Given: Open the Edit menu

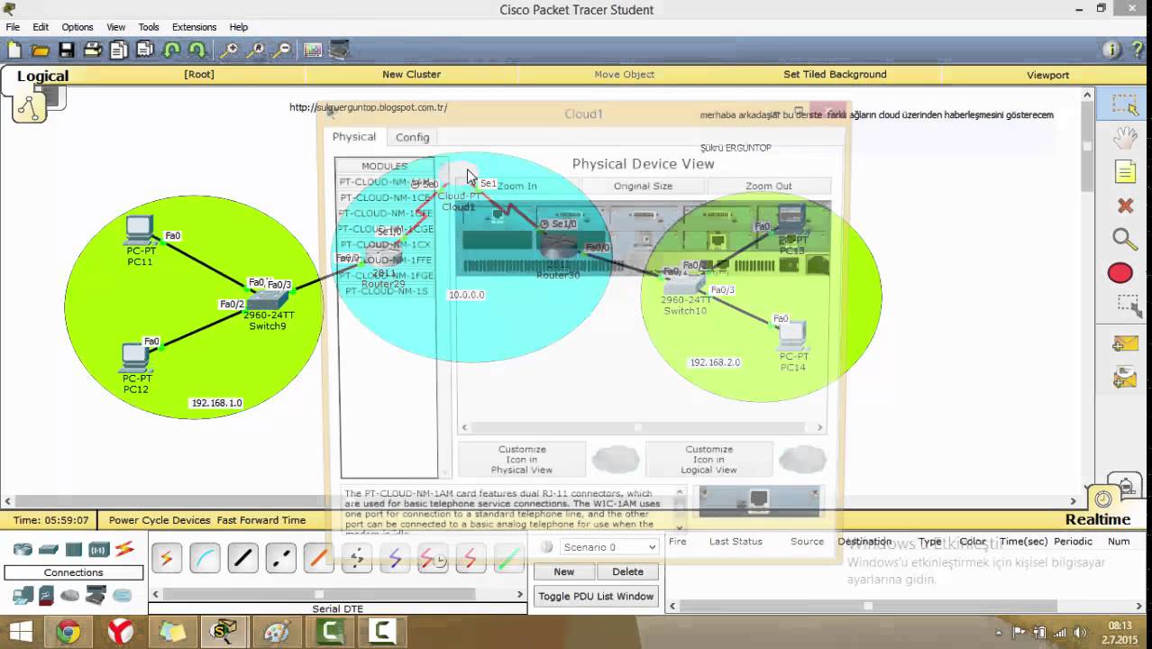Looking at the screenshot, I should pos(41,27).
